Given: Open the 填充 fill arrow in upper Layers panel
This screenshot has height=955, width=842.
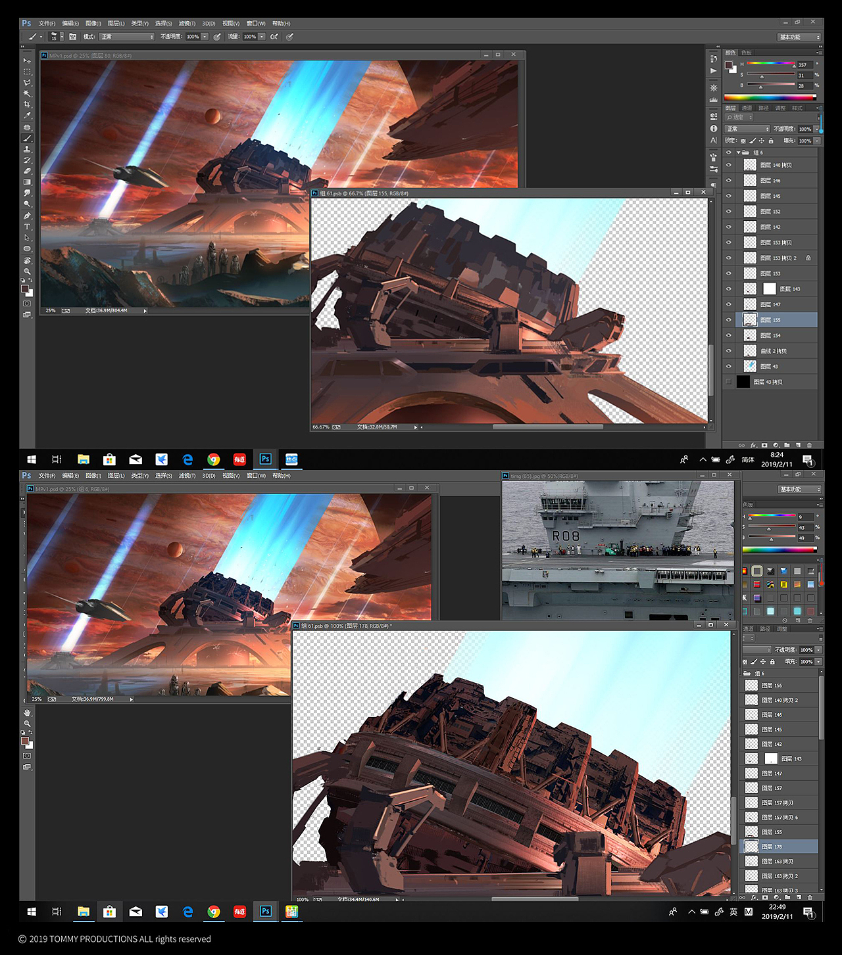Looking at the screenshot, I should [x=817, y=141].
